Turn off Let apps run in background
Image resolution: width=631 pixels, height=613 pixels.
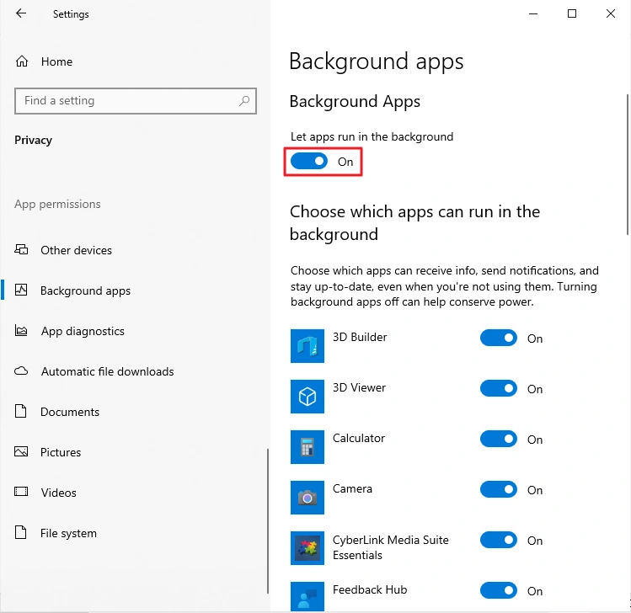point(309,162)
